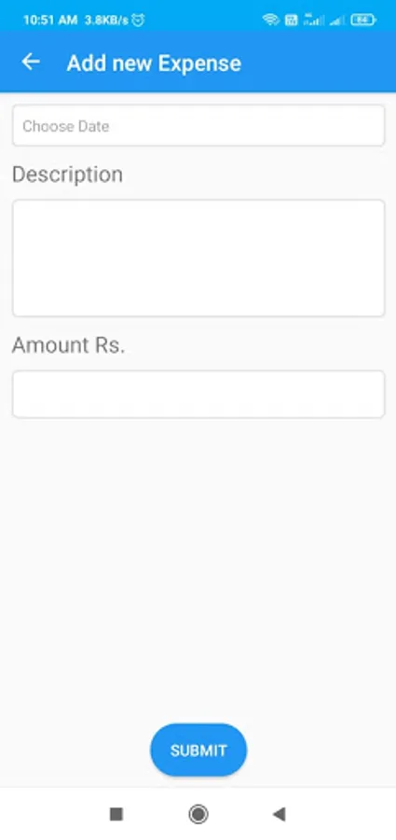Focus the Description text box

coord(198,258)
